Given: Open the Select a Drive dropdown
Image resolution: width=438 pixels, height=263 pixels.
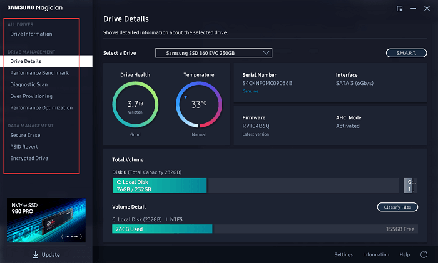Looking at the screenshot, I should click(x=213, y=53).
